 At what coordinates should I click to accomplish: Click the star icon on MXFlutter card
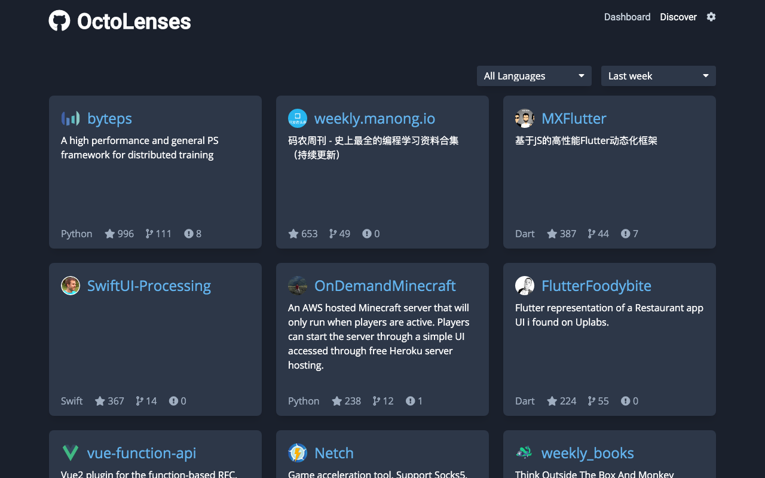click(x=552, y=234)
